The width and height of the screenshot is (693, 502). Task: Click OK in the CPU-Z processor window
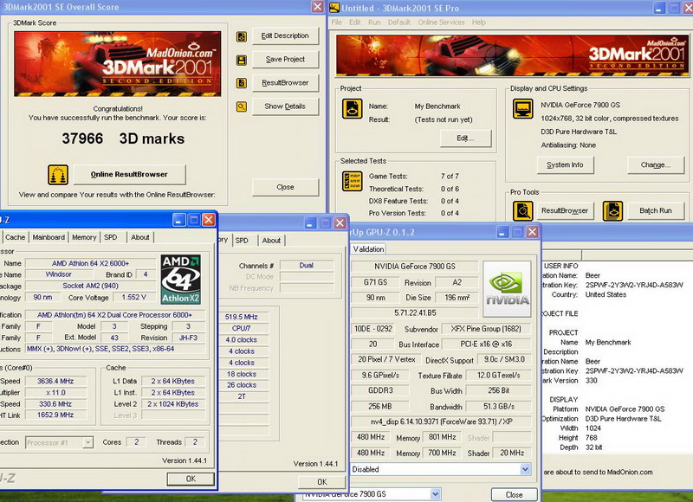point(191,479)
